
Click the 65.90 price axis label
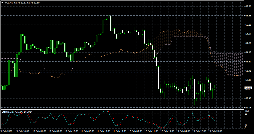[x=248, y=6]
